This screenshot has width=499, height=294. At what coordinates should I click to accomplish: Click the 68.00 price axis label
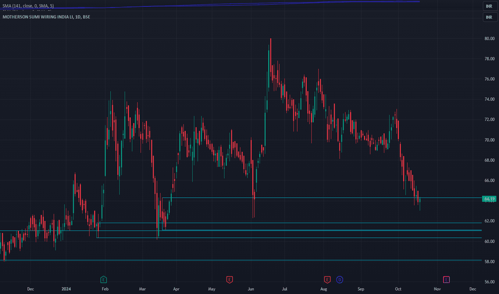pos(489,160)
